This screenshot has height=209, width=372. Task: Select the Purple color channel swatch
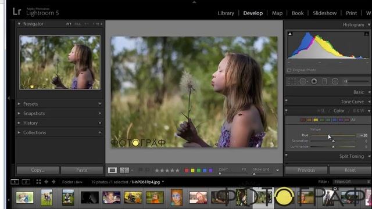tap(341, 120)
